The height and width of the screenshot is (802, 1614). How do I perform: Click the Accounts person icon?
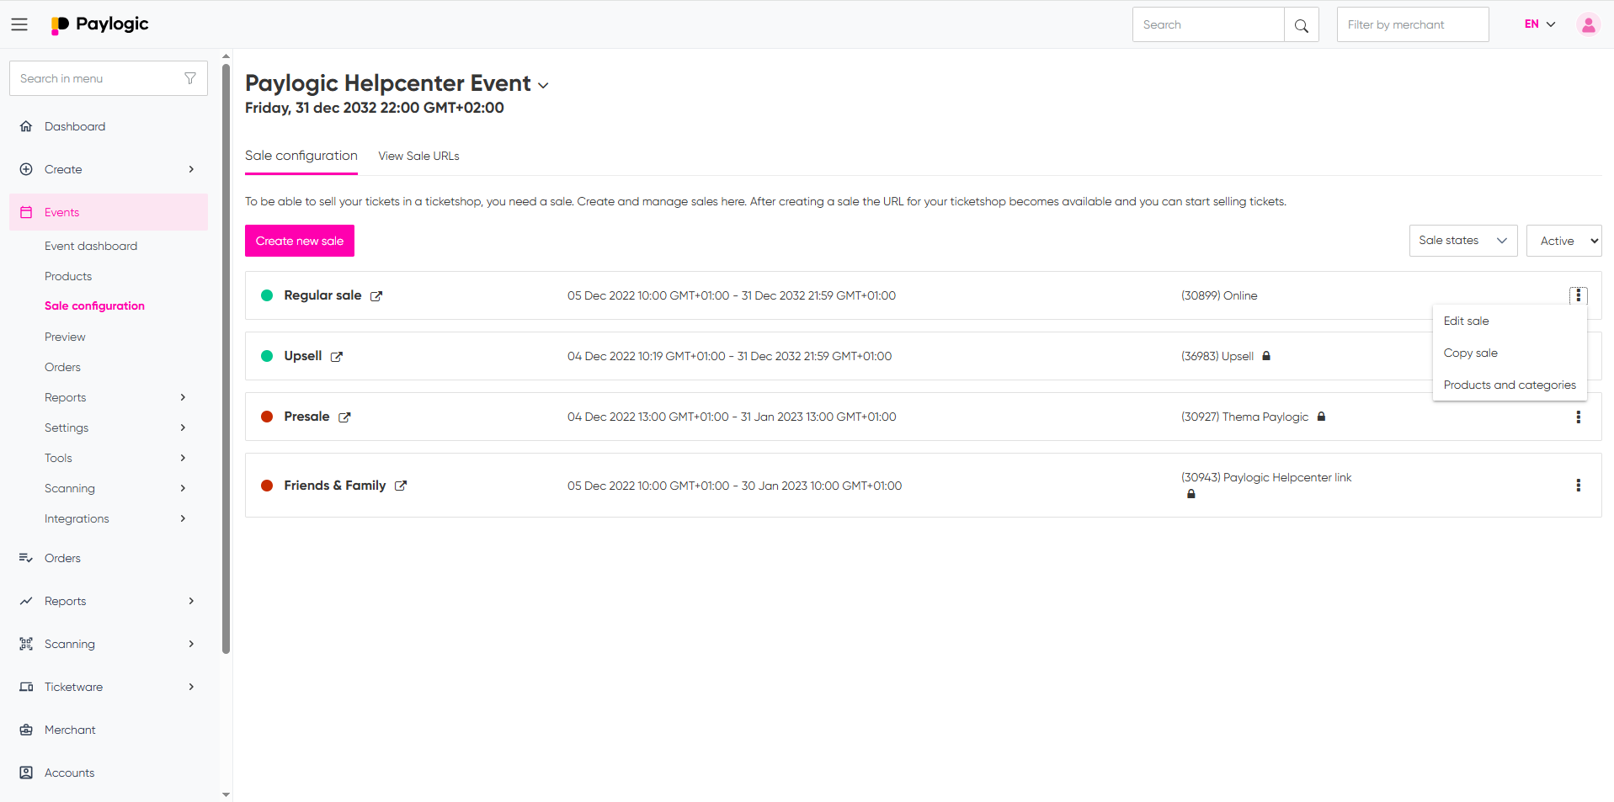point(26,773)
